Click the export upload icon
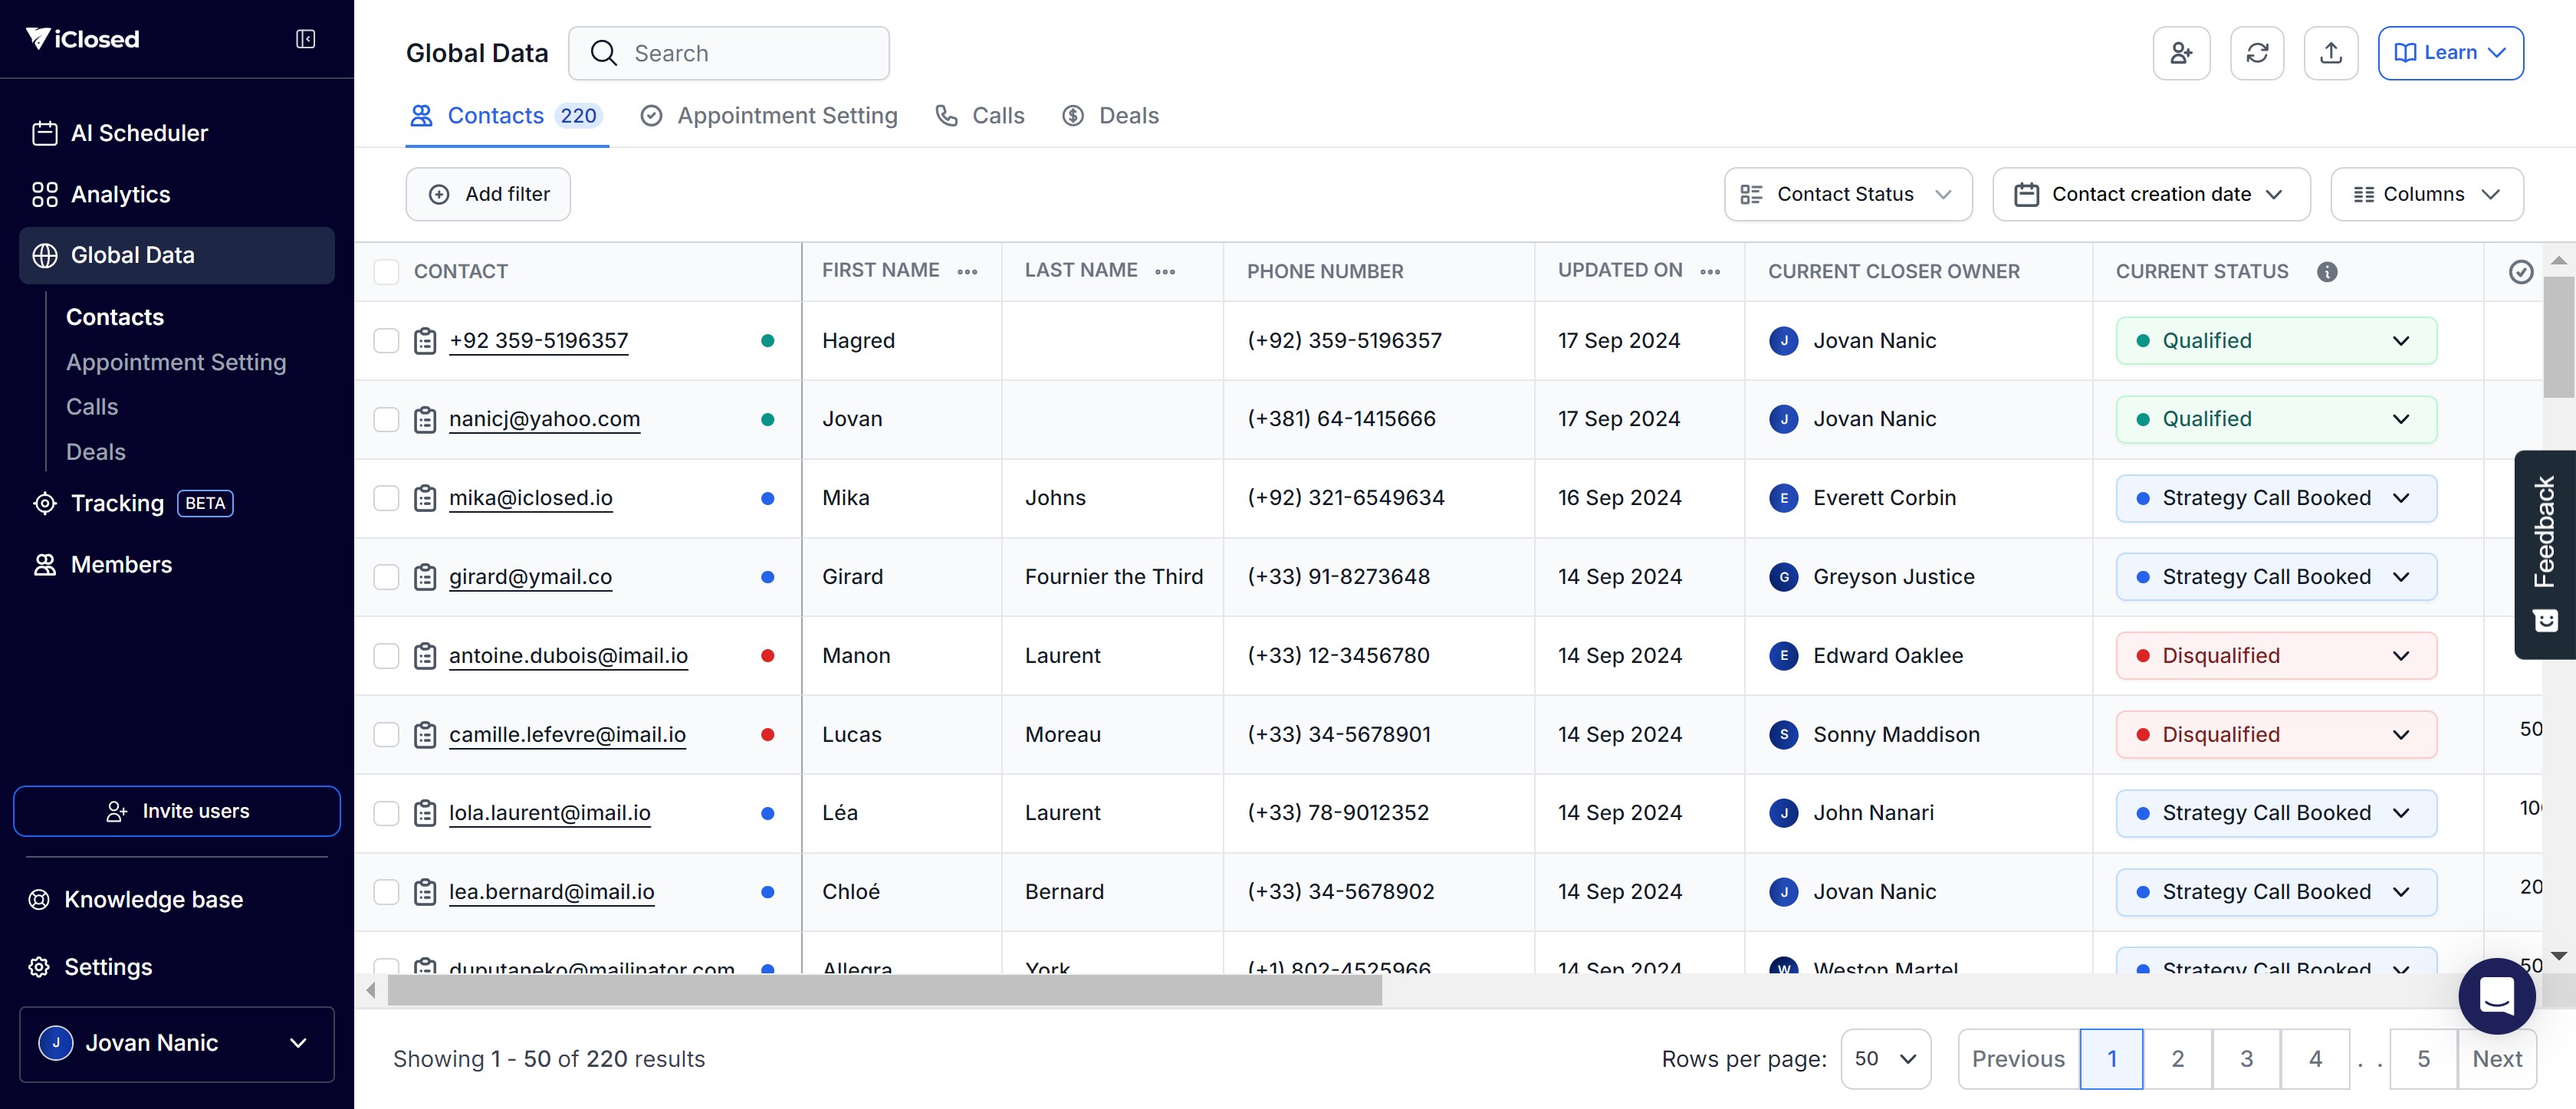Viewport: 2576px width, 1109px height. [2330, 53]
